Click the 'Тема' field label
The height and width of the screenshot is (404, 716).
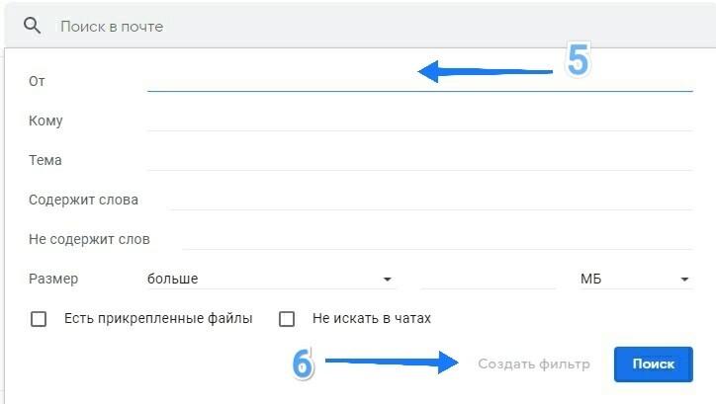click(x=45, y=160)
